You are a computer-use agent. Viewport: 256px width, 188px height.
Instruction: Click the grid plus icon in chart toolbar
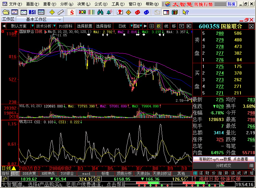point(152,26)
